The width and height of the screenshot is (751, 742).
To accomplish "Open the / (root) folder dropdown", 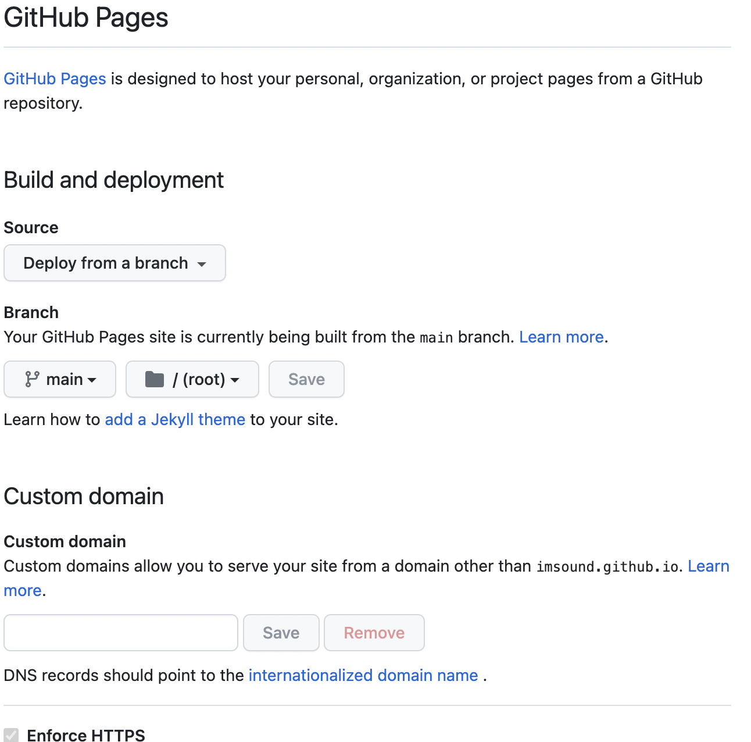I will (192, 379).
